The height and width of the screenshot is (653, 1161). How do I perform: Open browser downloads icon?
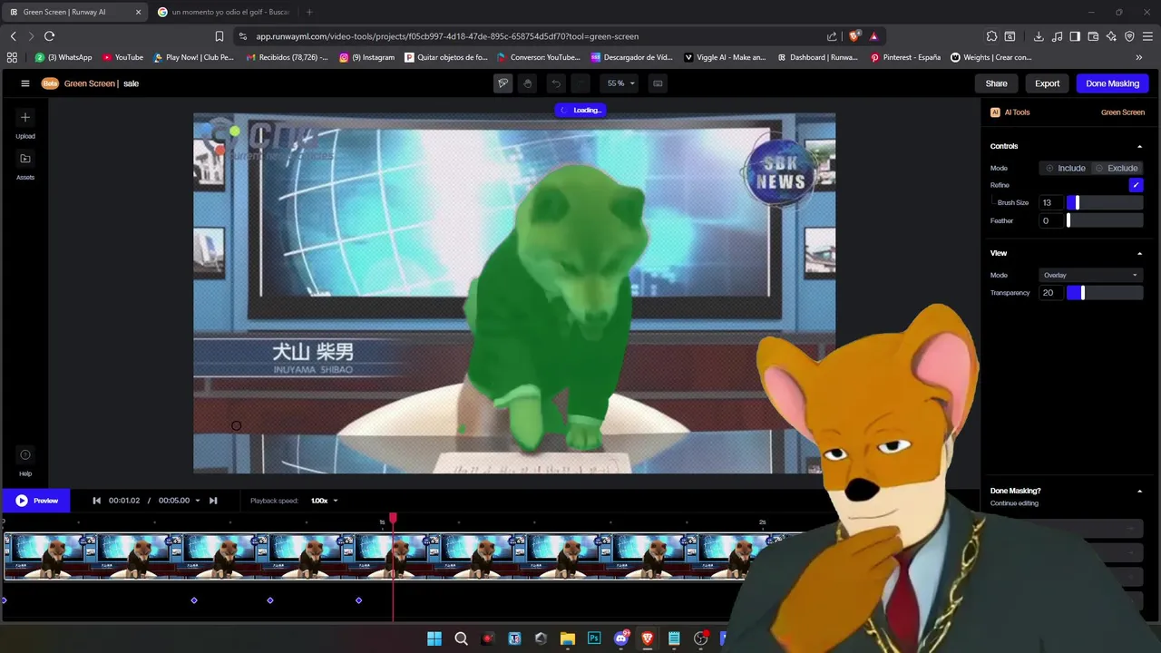(1039, 36)
